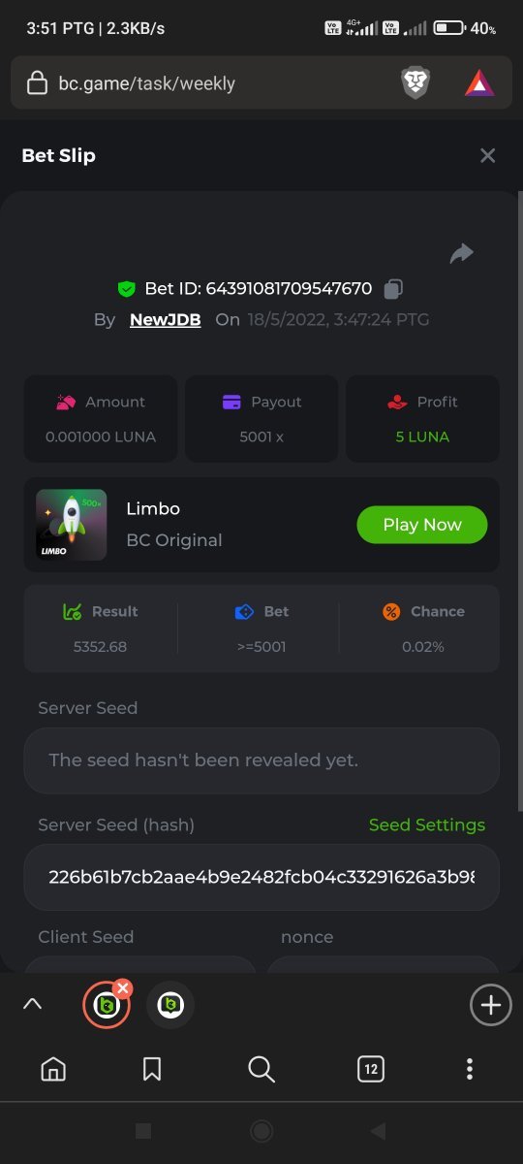Switch to the second BC.Game tab
This screenshot has width=523, height=1164.
(x=170, y=1005)
